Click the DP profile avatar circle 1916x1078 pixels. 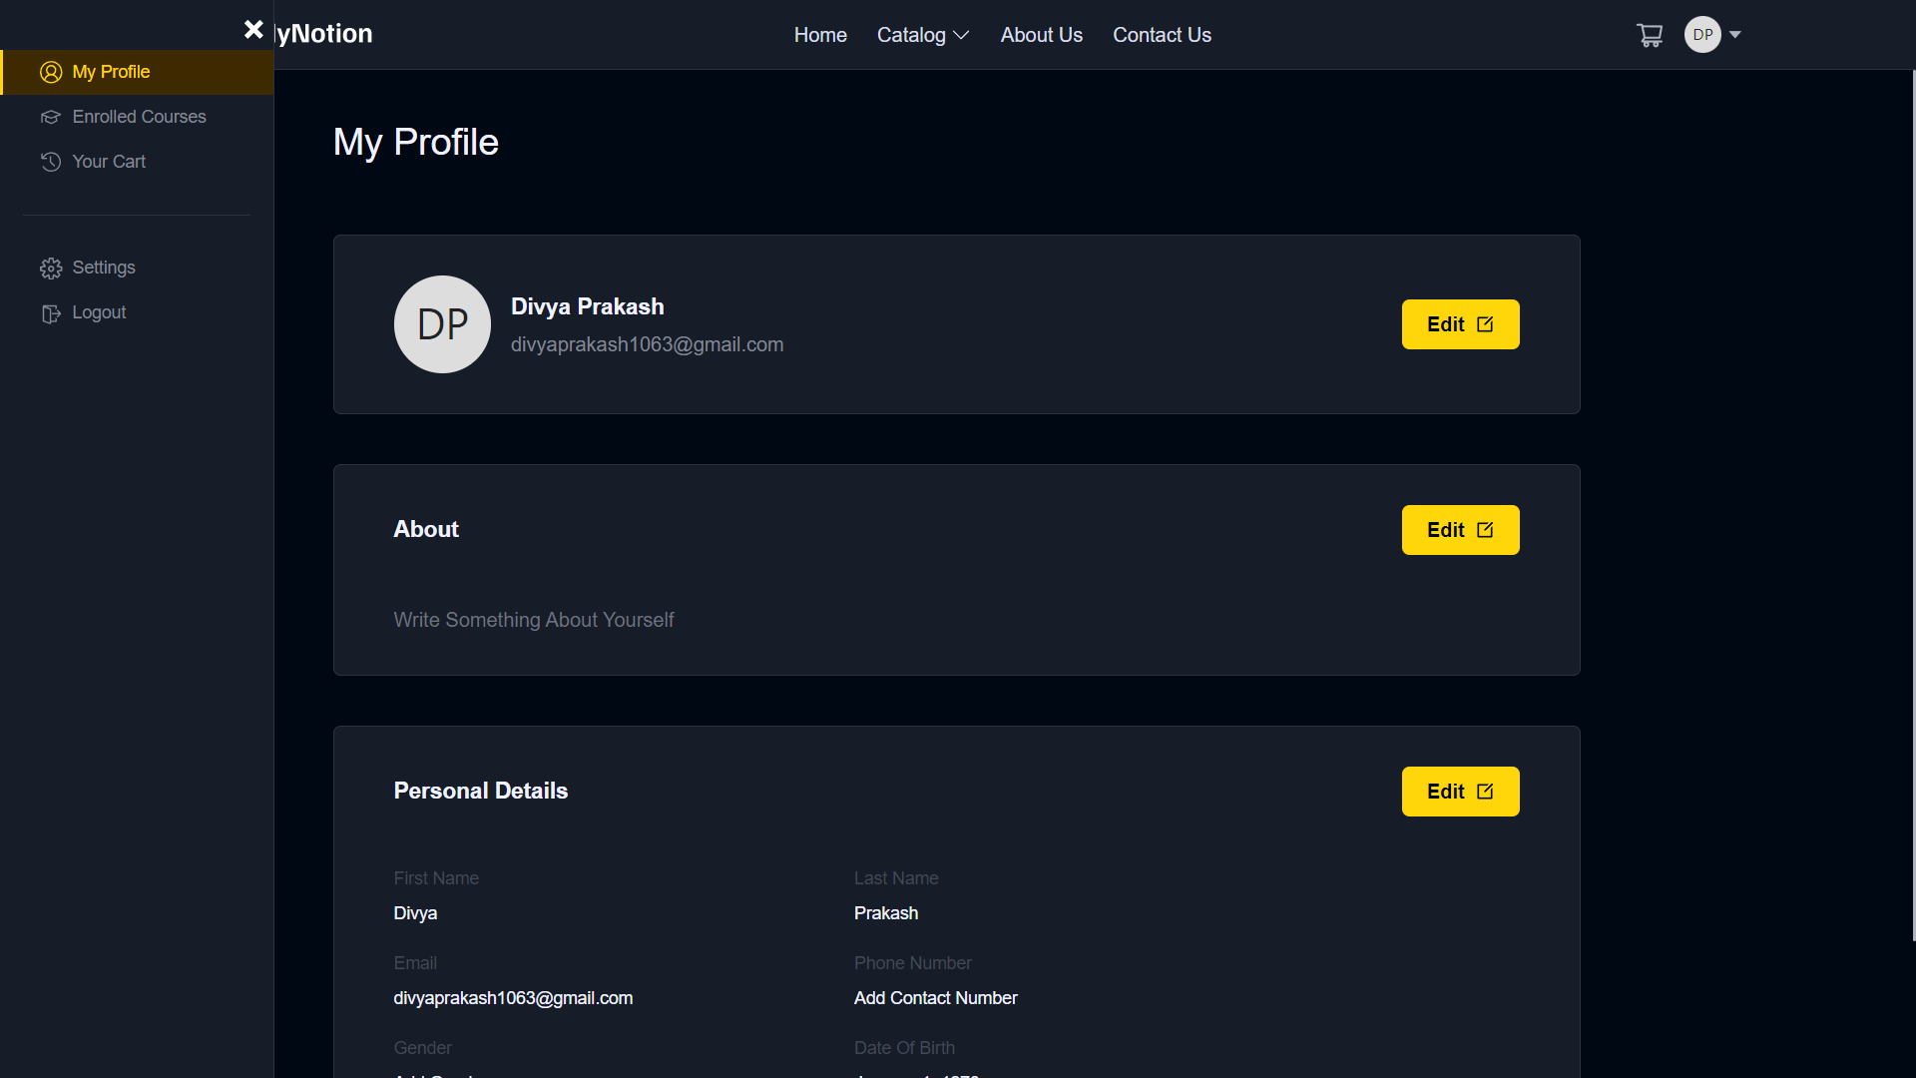(1703, 34)
